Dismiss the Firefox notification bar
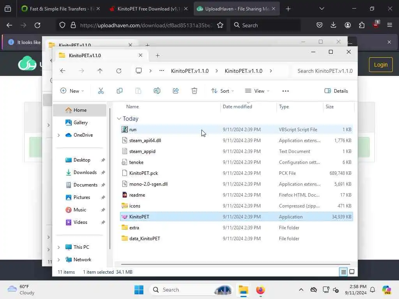The image size is (399, 299). [389, 42]
